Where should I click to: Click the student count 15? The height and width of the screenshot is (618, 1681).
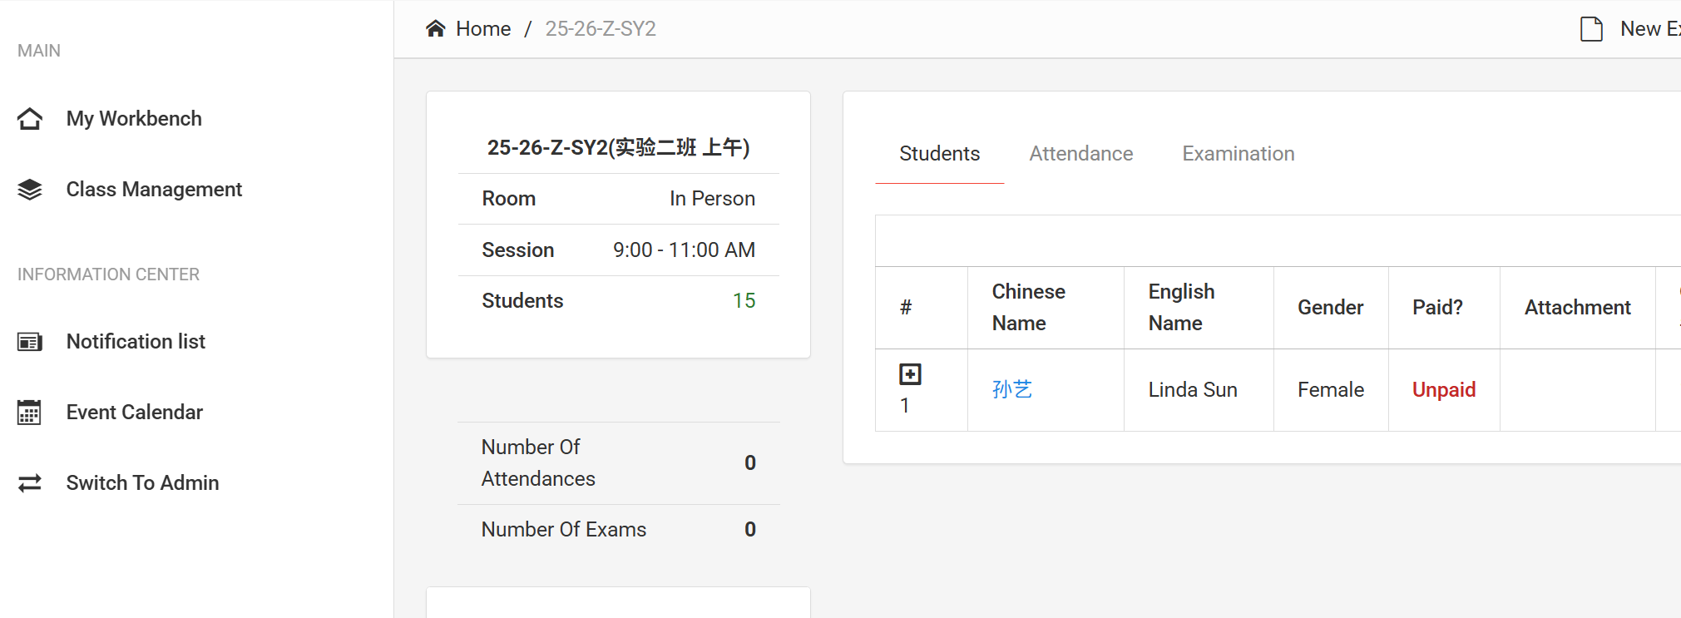[744, 301]
